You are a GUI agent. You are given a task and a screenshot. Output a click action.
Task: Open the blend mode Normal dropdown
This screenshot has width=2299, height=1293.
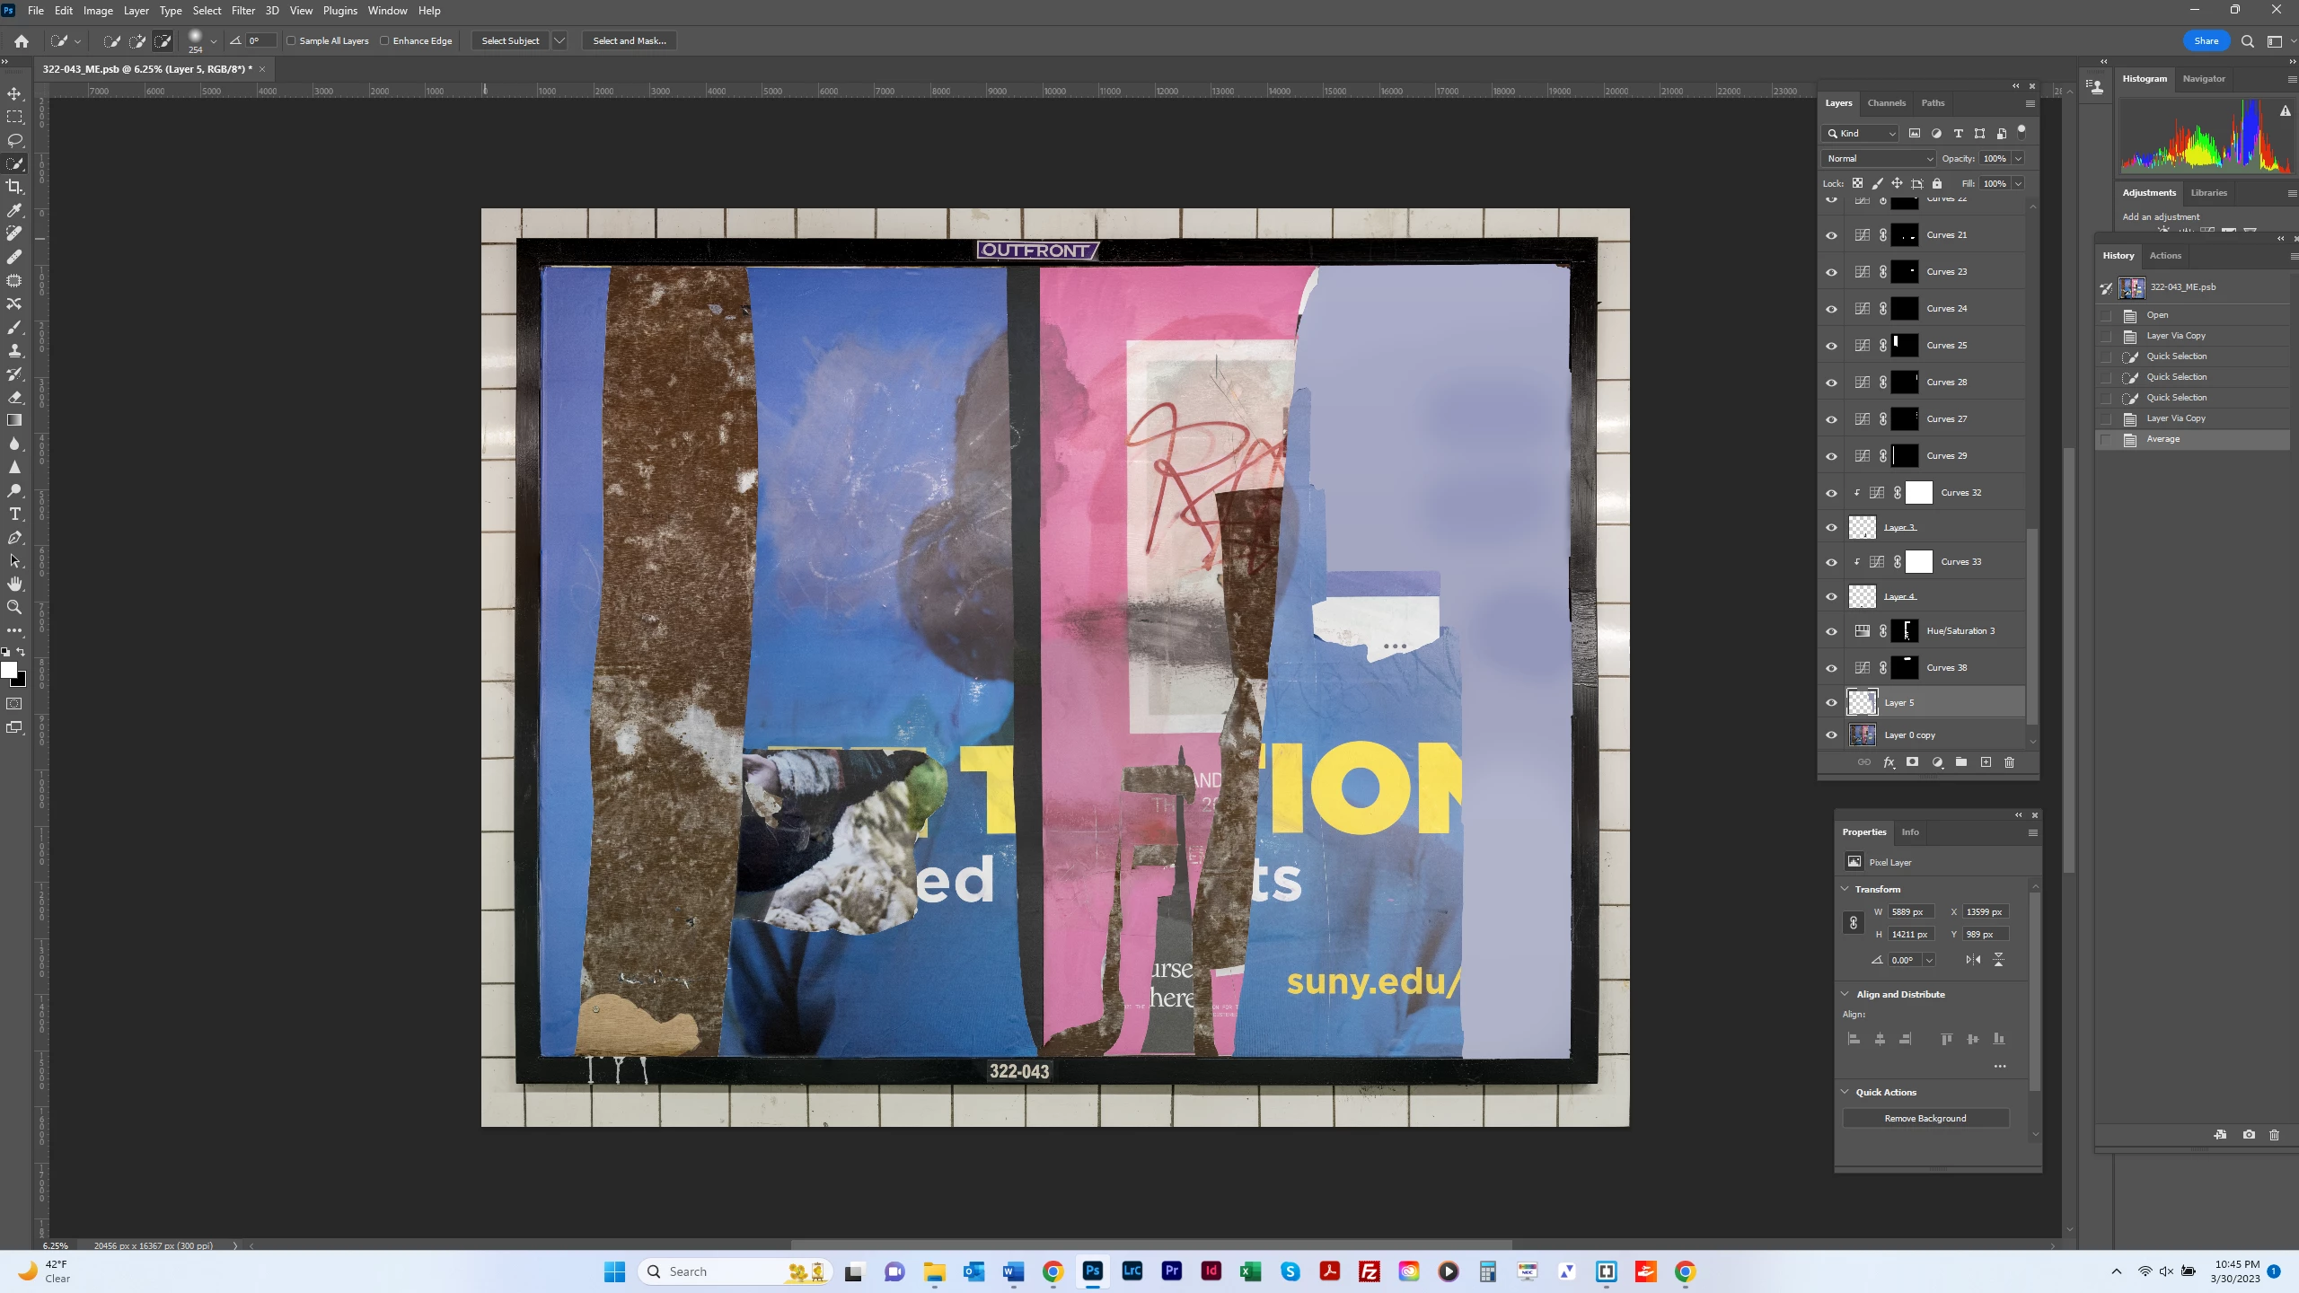[x=1878, y=158]
